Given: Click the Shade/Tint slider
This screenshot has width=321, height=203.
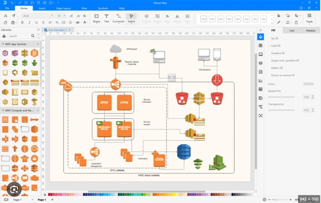Looking at the screenshot, I should point(281,97).
